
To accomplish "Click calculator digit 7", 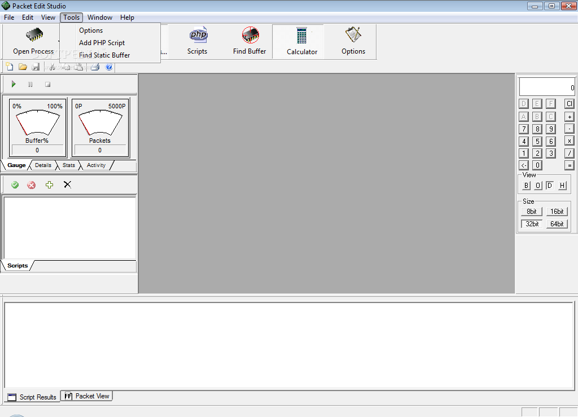I will pyautogui.click(x=523, y=129).
